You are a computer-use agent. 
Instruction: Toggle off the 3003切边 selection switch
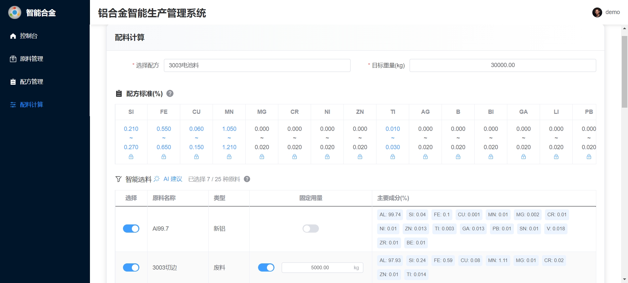[131, 267]
